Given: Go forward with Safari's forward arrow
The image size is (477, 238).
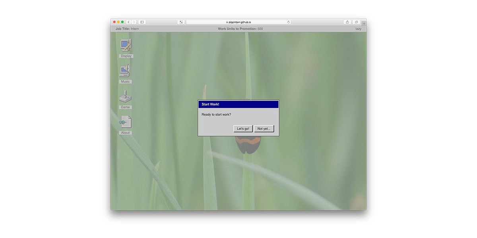Looking at the screenshot, I should click(134, 22).
